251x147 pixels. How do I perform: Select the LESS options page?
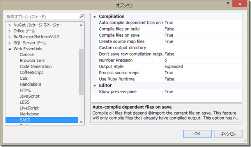[25, 102]
